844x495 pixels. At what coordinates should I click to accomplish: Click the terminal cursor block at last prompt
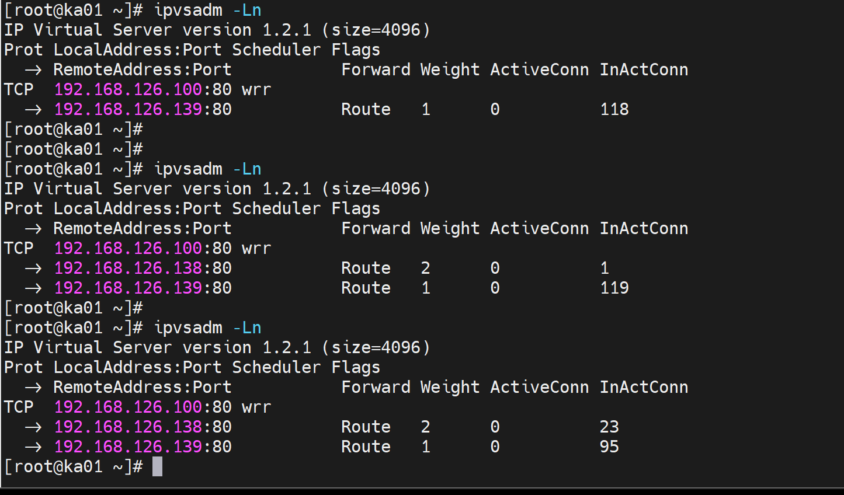pyautogui.click(x=157, y=466)
